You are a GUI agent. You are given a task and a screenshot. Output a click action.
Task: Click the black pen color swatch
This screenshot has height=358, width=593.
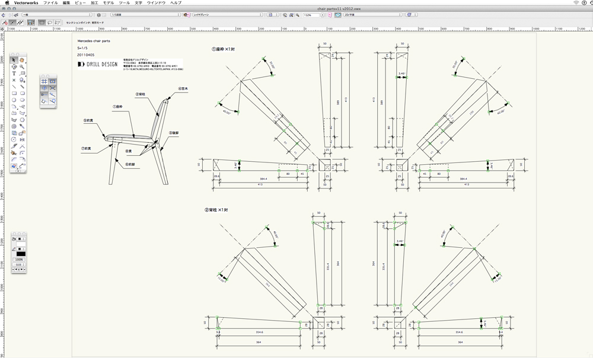click(21, 254)
